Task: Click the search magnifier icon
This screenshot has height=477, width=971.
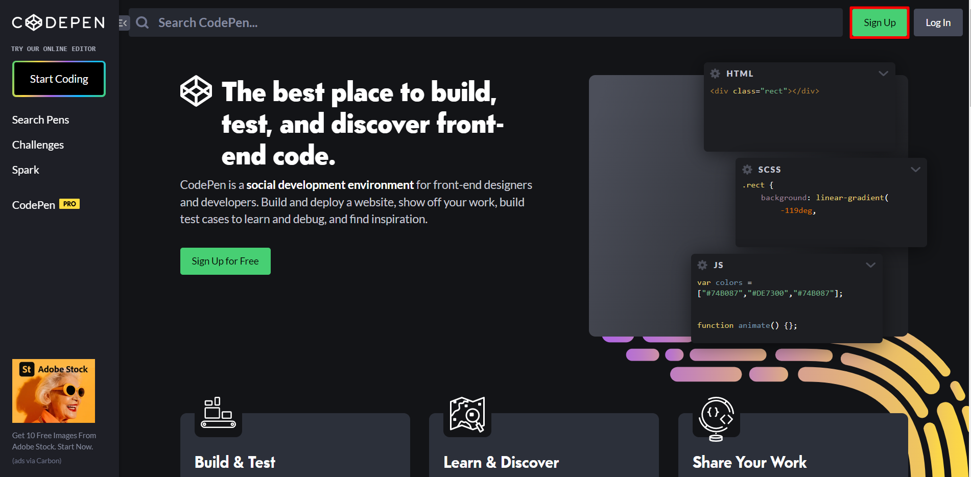Action: (143, 22)
